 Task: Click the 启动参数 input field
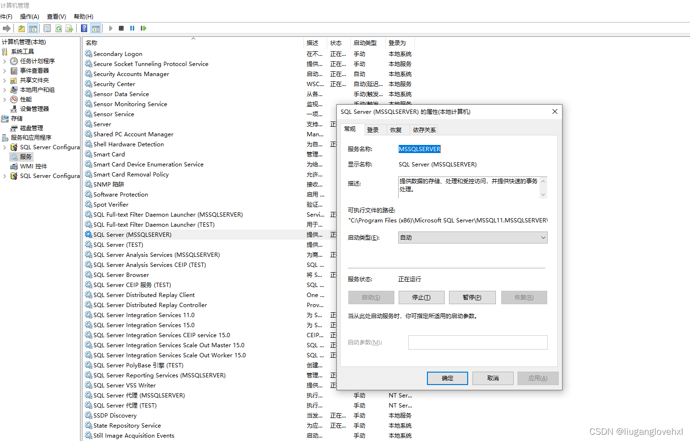[x=478, y=342]
